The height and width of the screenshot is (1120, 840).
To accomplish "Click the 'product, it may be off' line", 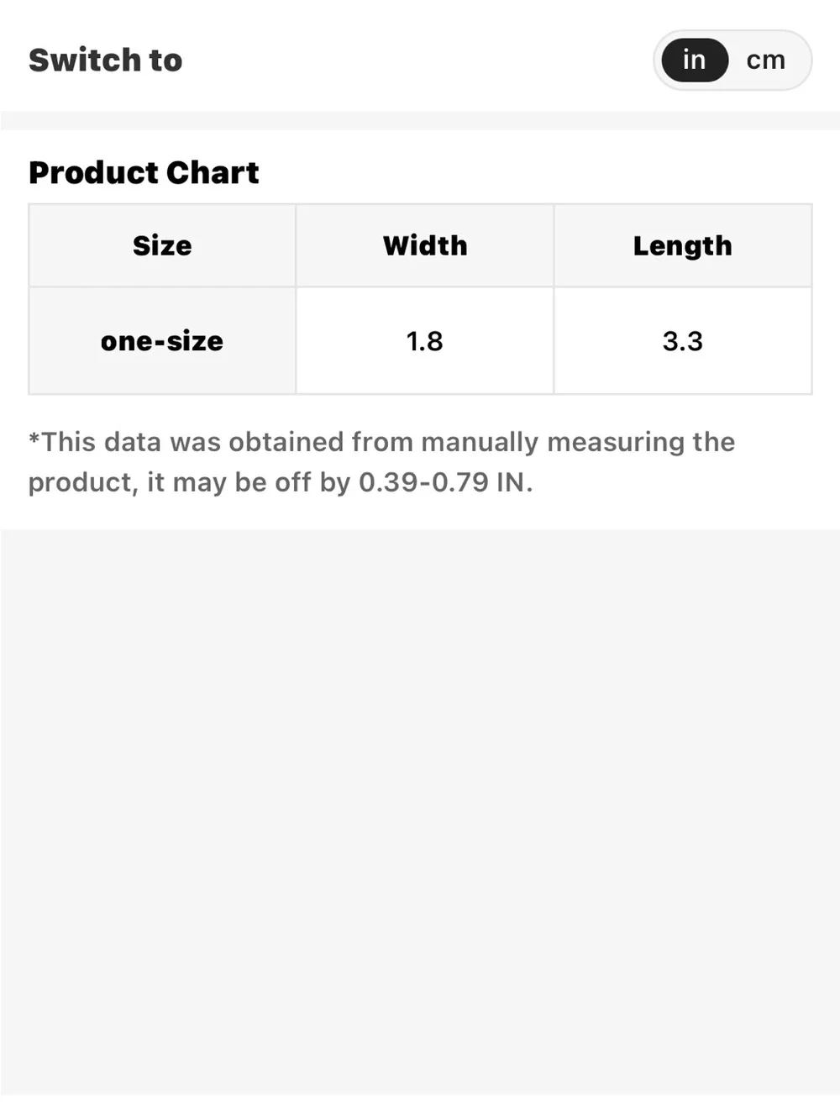I will pos(157,482).
